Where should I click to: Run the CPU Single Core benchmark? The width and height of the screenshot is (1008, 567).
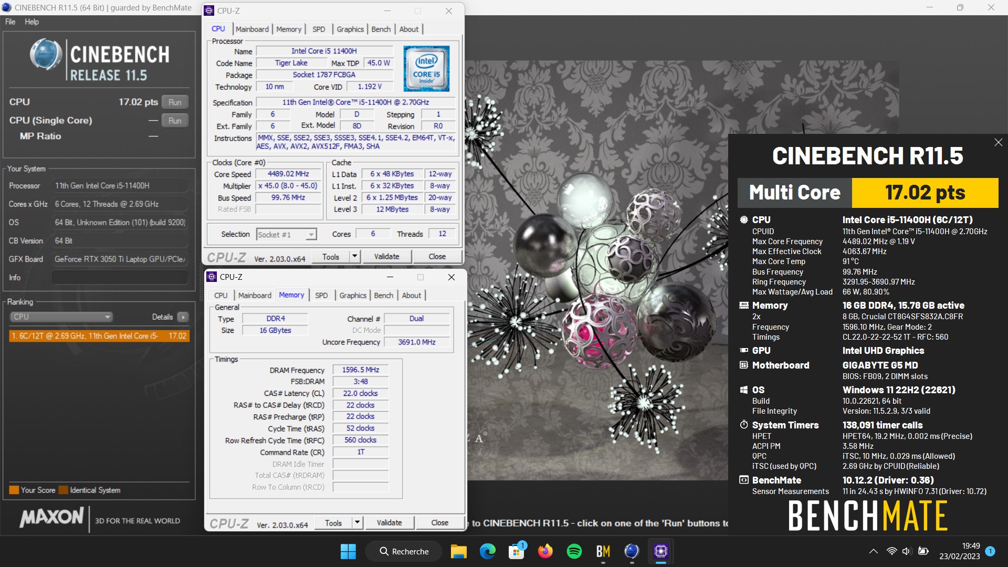coord(175,121)
